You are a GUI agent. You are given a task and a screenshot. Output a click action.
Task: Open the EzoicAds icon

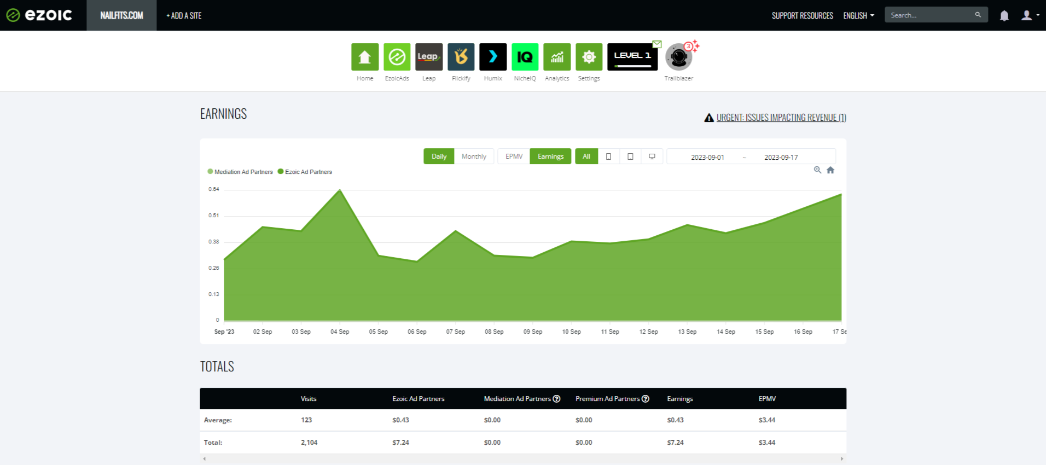(397, 57)
